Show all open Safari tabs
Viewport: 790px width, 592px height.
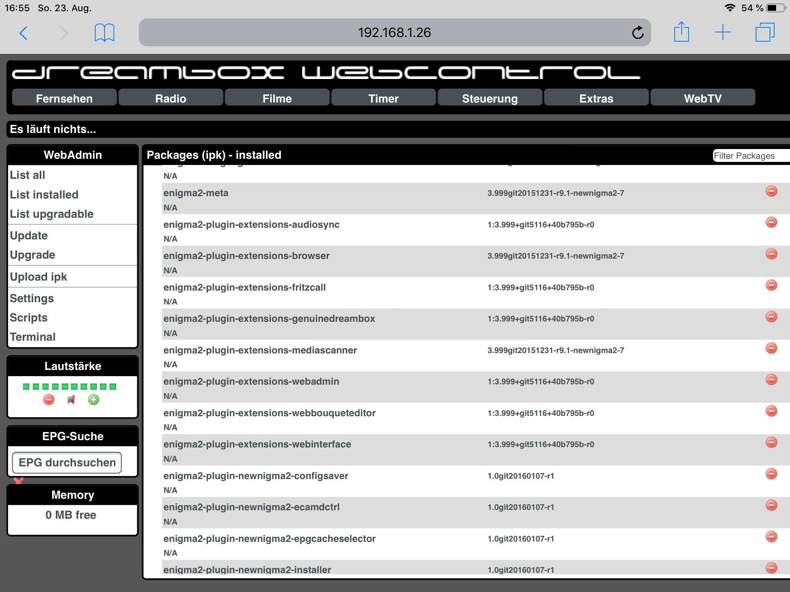(765, 32)
